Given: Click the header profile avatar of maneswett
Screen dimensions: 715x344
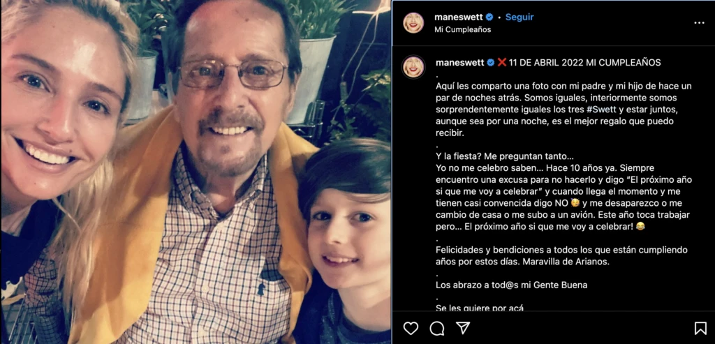Looking at the screenshot, I should tap(413, 23).
